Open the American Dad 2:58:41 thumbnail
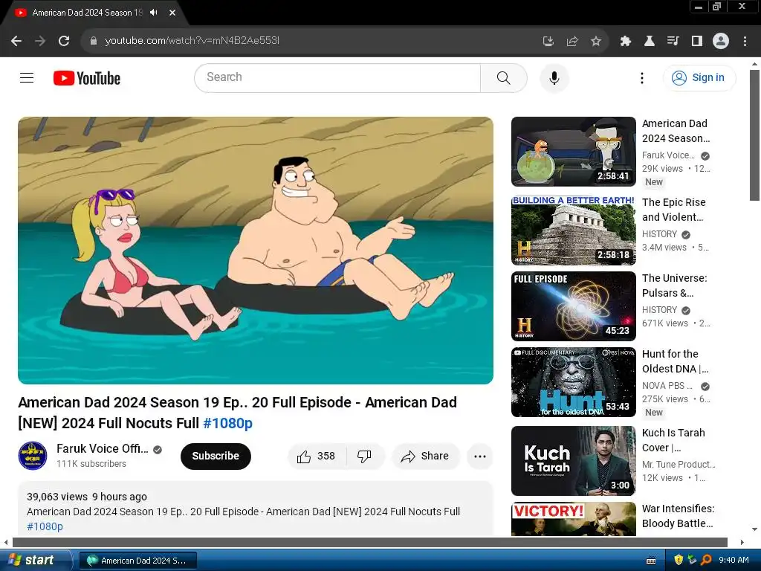 [x=573, y=152]
